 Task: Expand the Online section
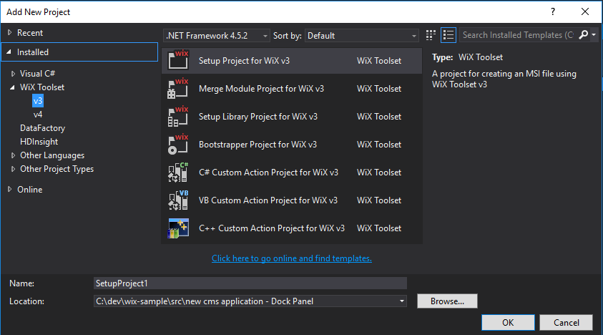pyautogui.click(x=9, y=190)
